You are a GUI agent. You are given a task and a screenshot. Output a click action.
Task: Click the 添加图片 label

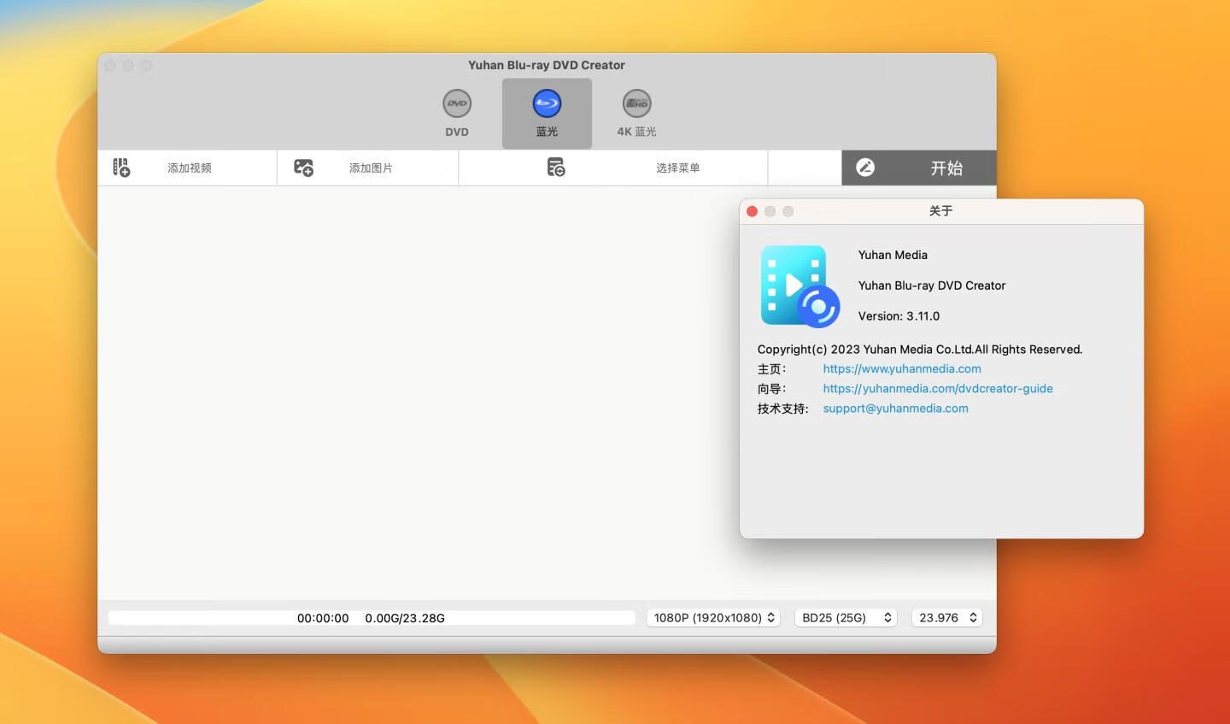coord(371,168)
